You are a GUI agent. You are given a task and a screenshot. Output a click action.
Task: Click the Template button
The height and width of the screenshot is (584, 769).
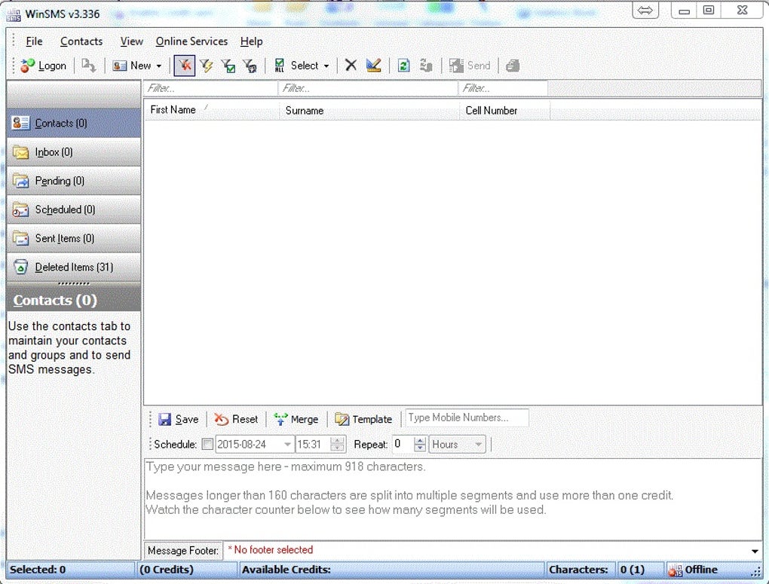coord(363,419)
